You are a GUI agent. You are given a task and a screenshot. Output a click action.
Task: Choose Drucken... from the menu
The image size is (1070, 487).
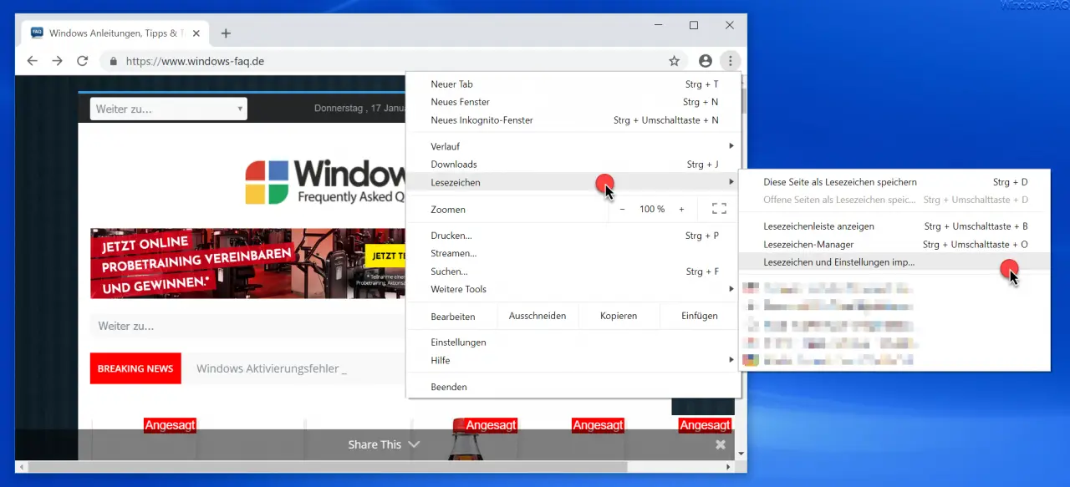pos(573,236)
